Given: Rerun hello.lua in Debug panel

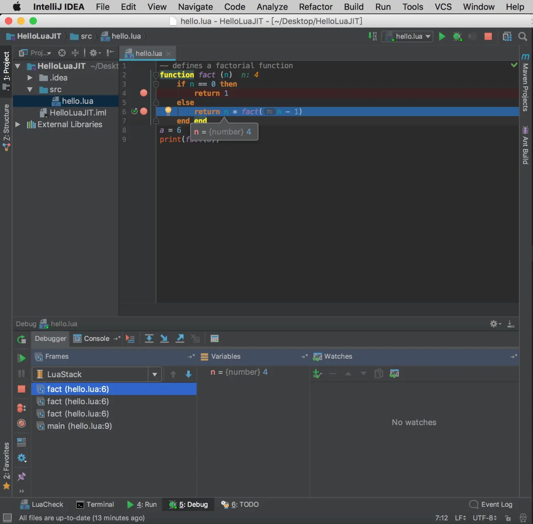Looking at the screenshot, I should 21,339.
